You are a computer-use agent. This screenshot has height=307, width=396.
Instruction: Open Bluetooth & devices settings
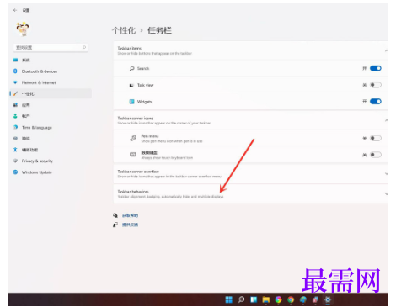point(51,71)
